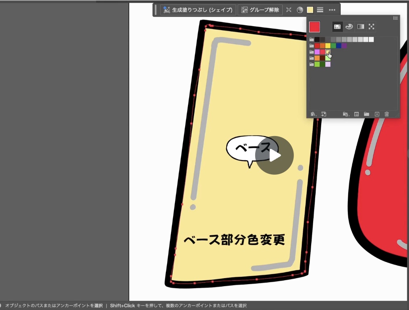Select the pale yellow swatch under the cursor
This screenshot has height=310, width=409.
(328, 51)
